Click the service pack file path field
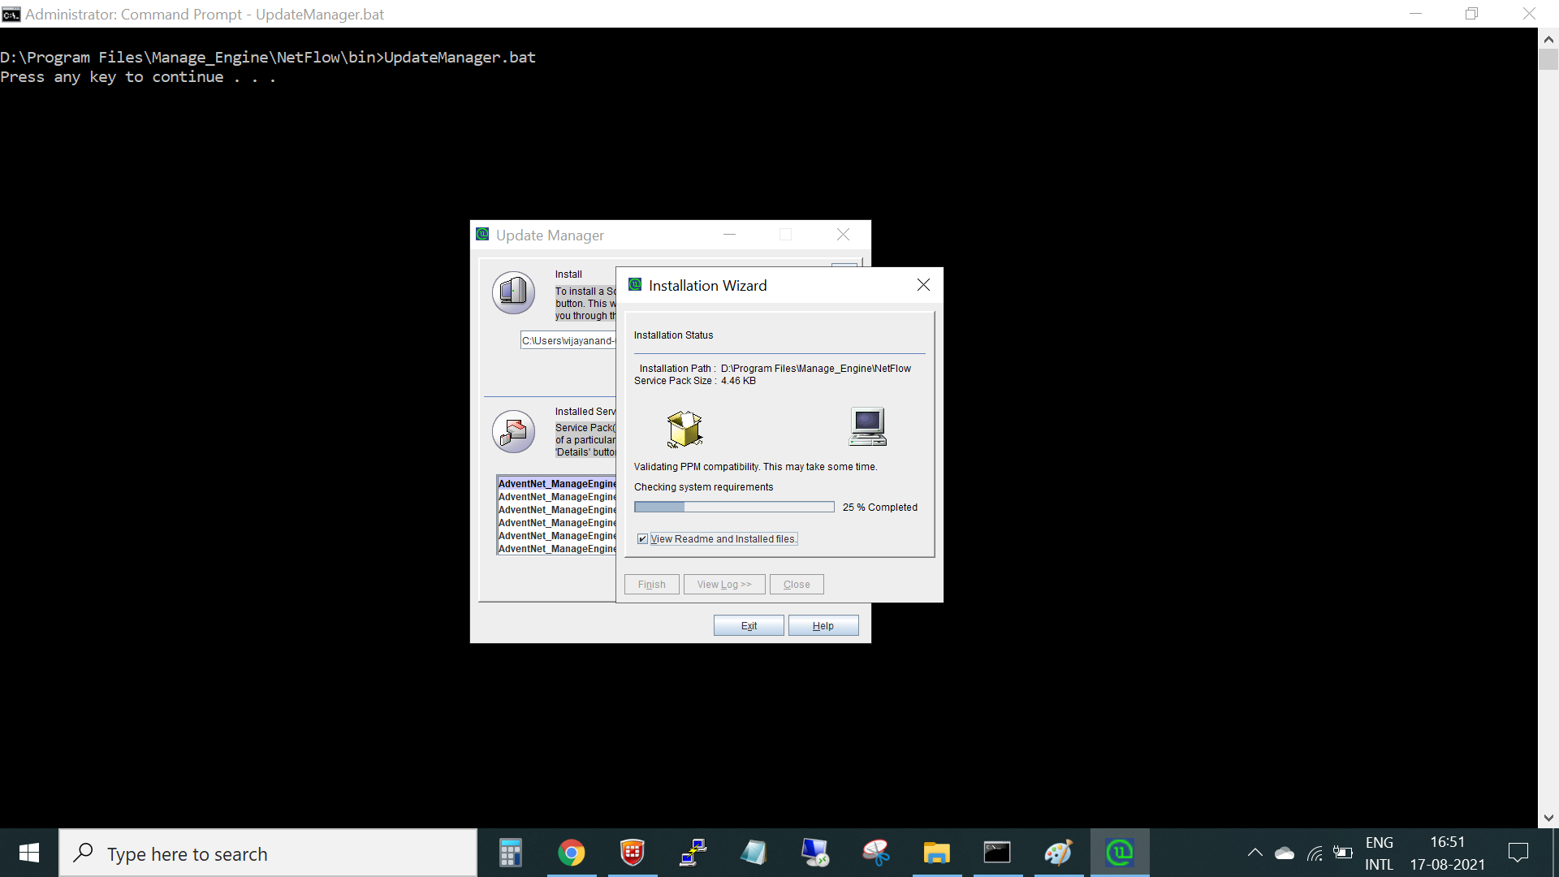This screenshot has width=1559, height=877. [x=568, y=341]
